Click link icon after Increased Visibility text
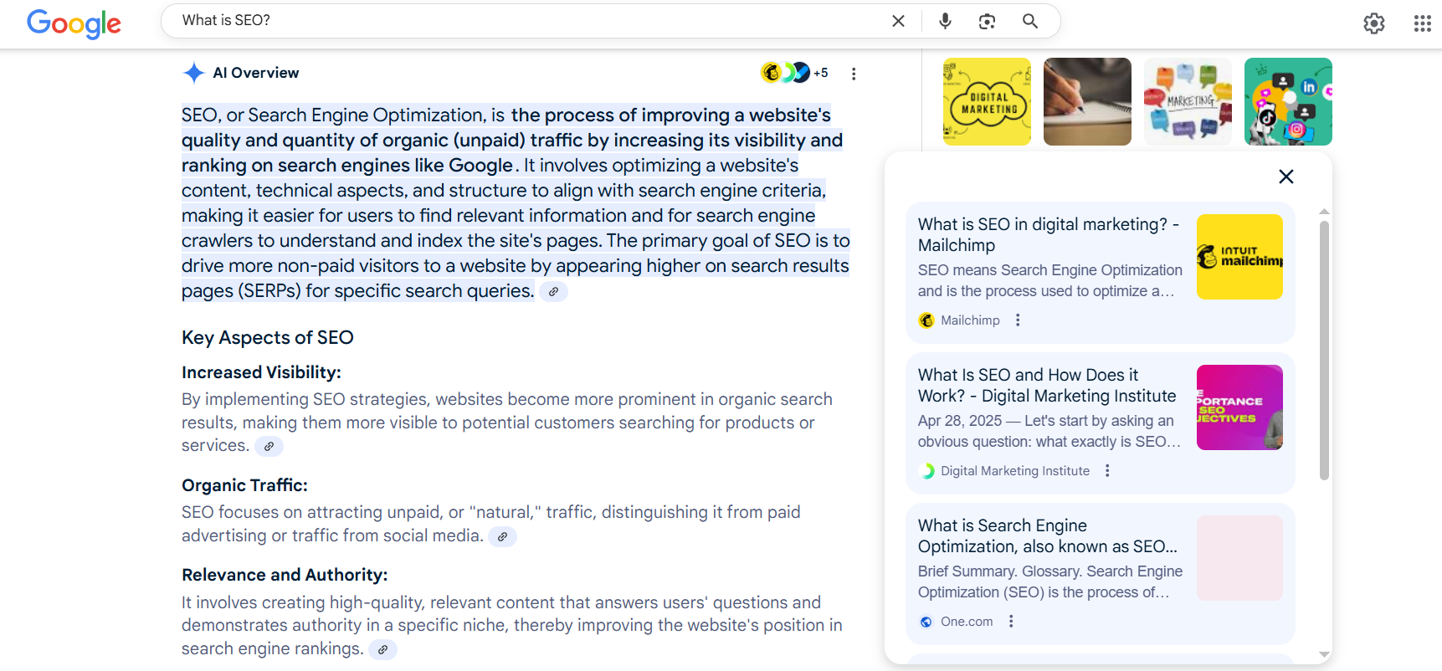This screenshot has width=1442, height=671. pyautogui.click(x=269, y=447)
